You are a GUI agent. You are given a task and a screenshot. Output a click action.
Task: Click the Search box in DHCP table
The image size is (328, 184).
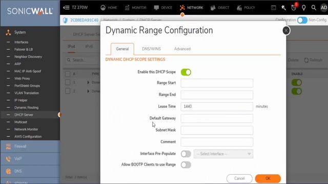click(x=83, y=60)
